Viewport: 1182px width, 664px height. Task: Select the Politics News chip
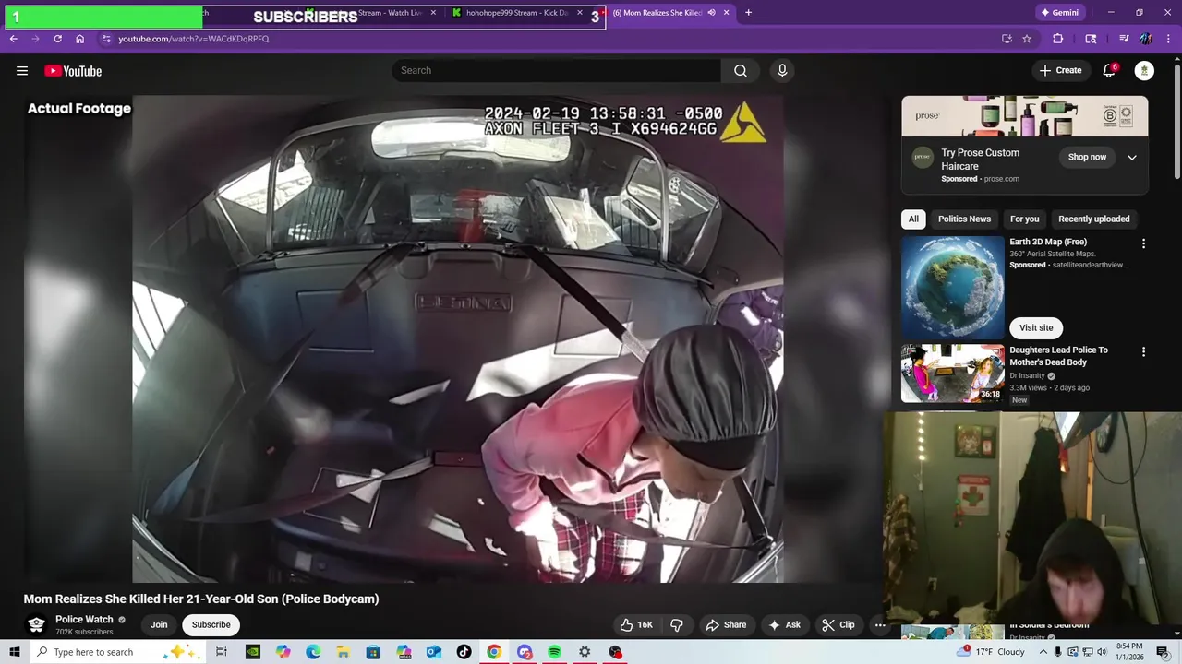coord(964,219)
